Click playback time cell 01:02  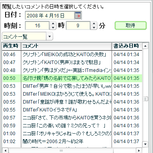[x=9, y=142]
